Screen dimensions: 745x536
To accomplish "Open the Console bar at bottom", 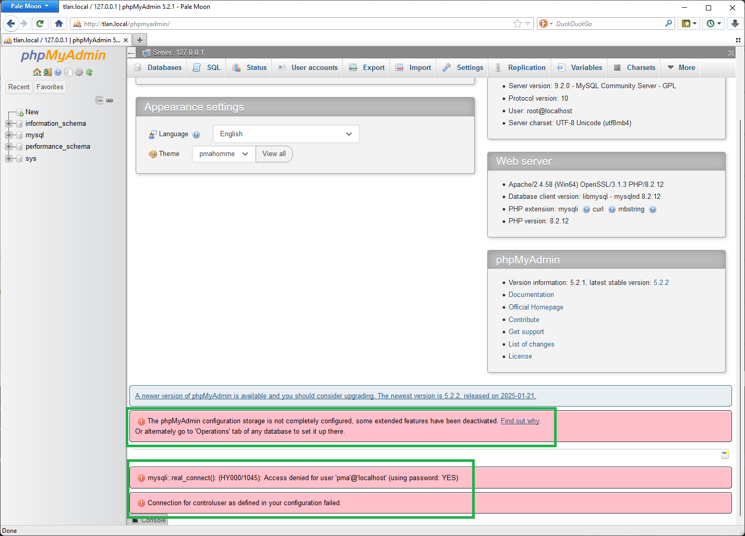I will pos(148,520).
